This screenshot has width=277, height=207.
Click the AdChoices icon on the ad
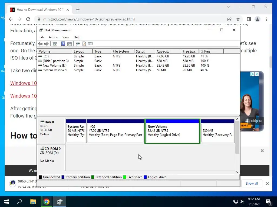252,74
